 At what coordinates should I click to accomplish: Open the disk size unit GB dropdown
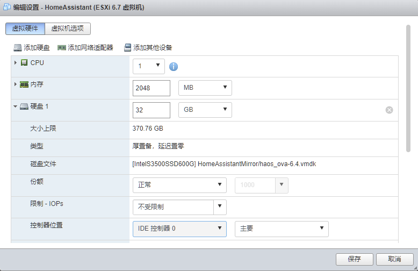click(x=205, y=110)
